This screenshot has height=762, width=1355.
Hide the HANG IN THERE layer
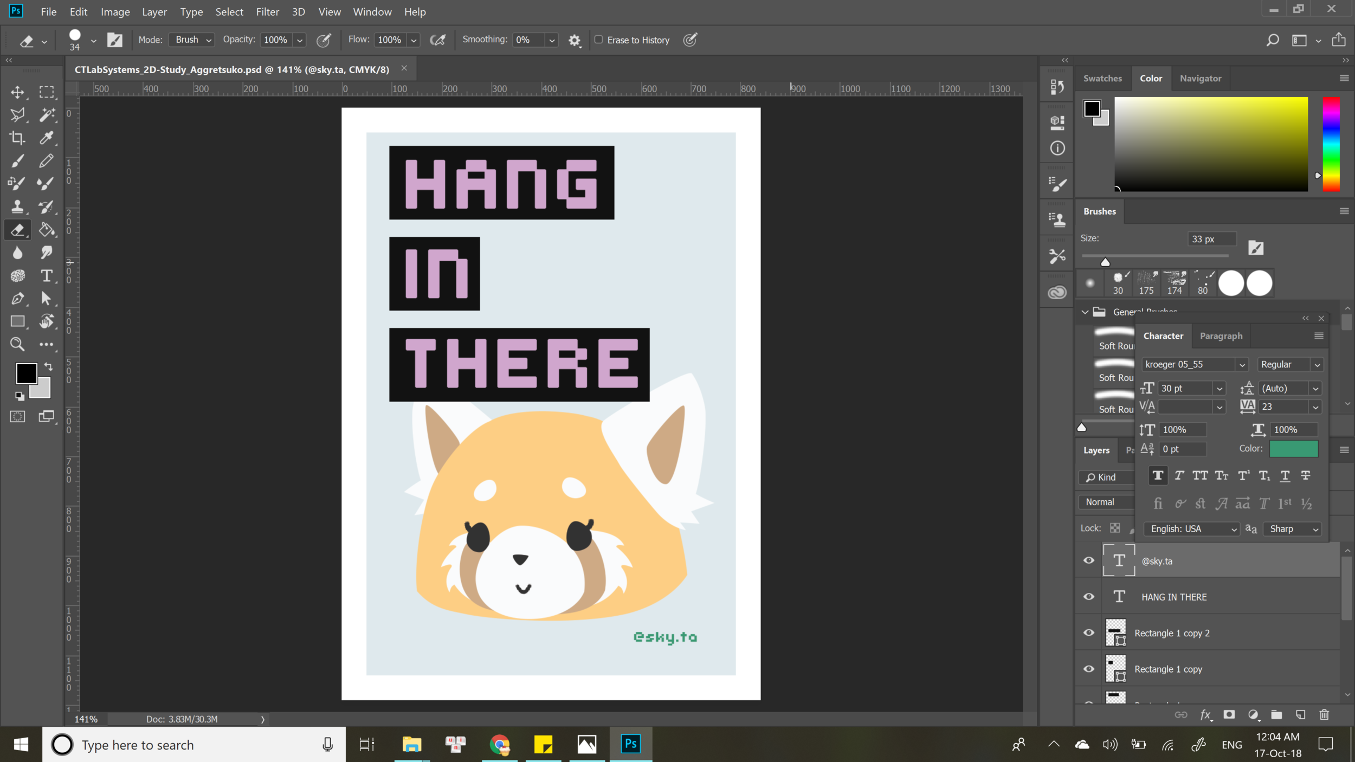tap(1088, 597)
